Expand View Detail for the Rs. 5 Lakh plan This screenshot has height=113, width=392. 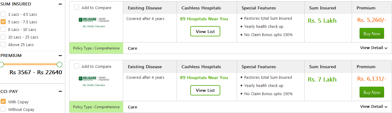(374, 48)
